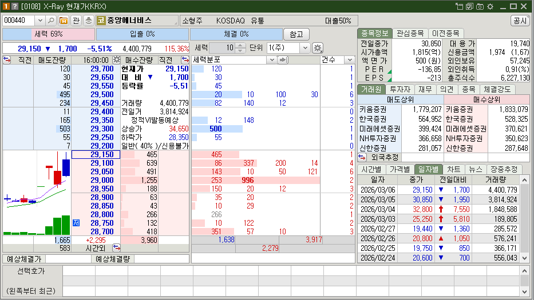The image size is (534, 300).
Task: Click the swap arrows icon beside 시간외
Action: [117, 247]
